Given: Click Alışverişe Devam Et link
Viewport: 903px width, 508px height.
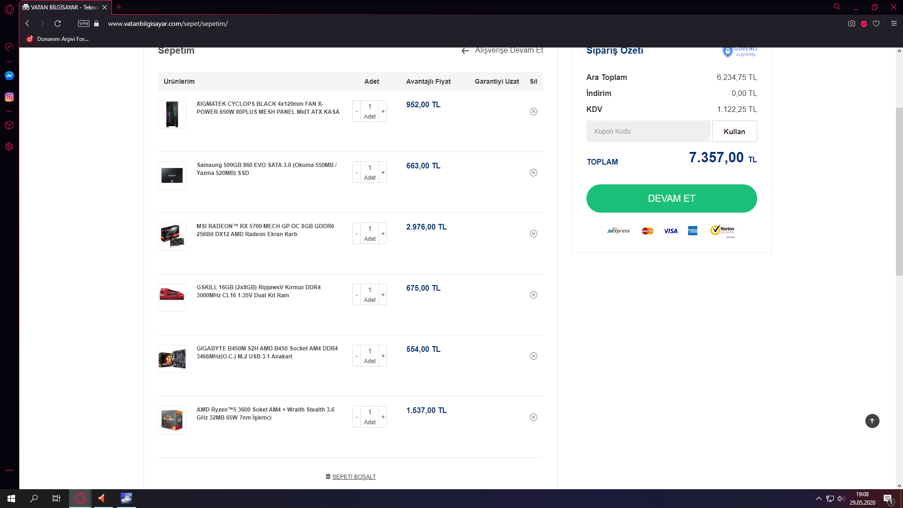Looking at the screenshot, I should point(502,50).
